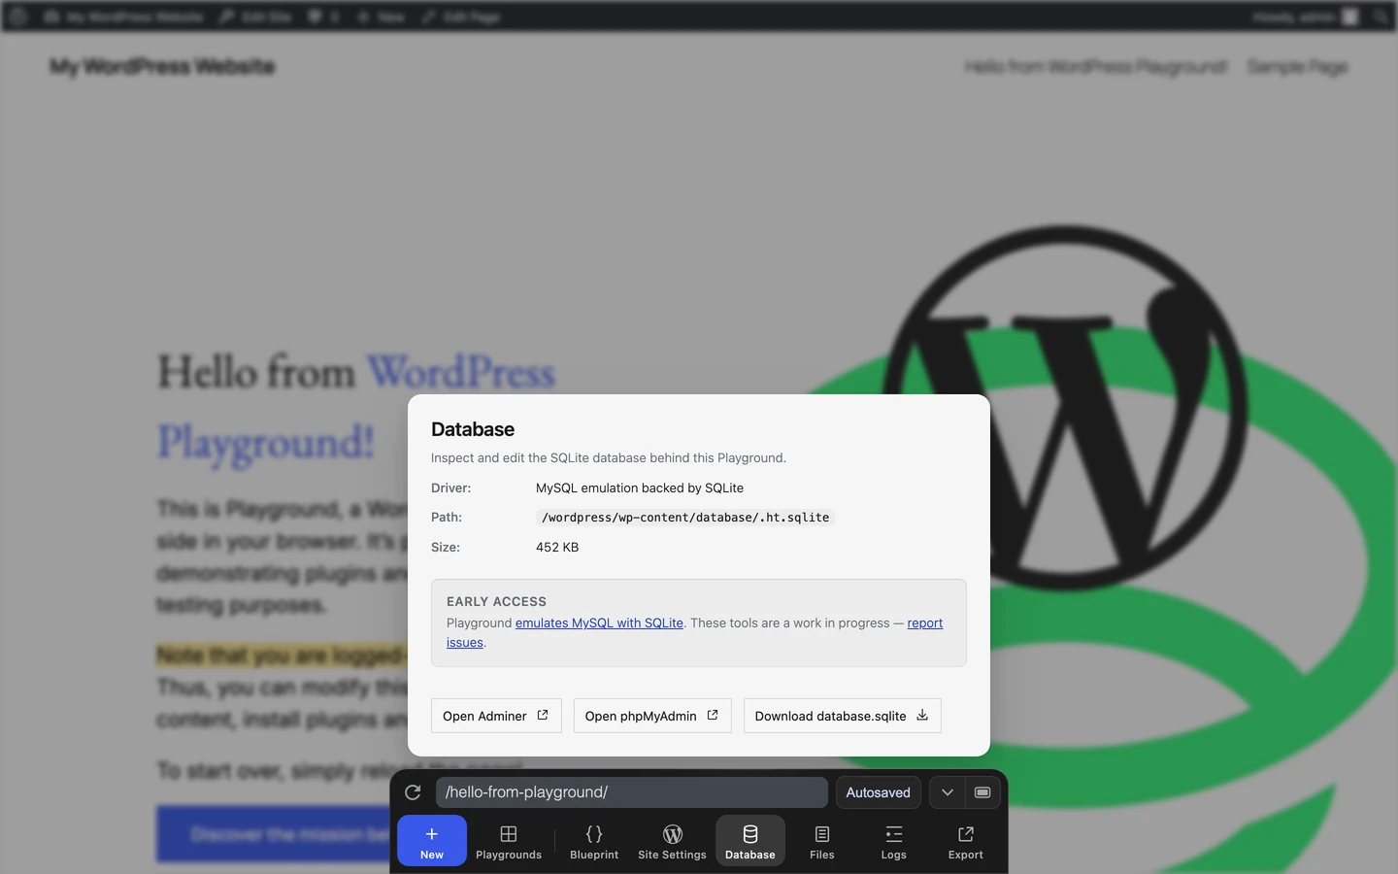Create a new Playground with the New button
The height and width of the screenshot is (874, 1398).
tap(432, 841)
